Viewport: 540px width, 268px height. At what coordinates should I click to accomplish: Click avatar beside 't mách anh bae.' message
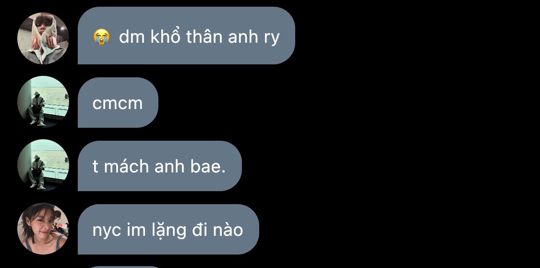point(43,165)
